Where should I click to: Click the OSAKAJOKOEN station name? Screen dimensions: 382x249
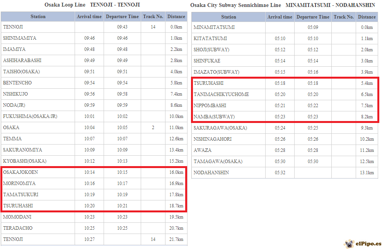tap(20, 172)
